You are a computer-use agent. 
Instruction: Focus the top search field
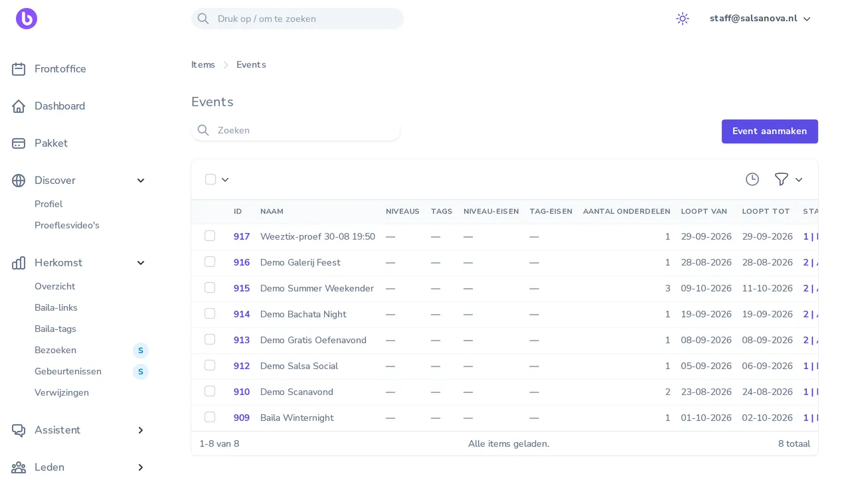click(297, 19)
